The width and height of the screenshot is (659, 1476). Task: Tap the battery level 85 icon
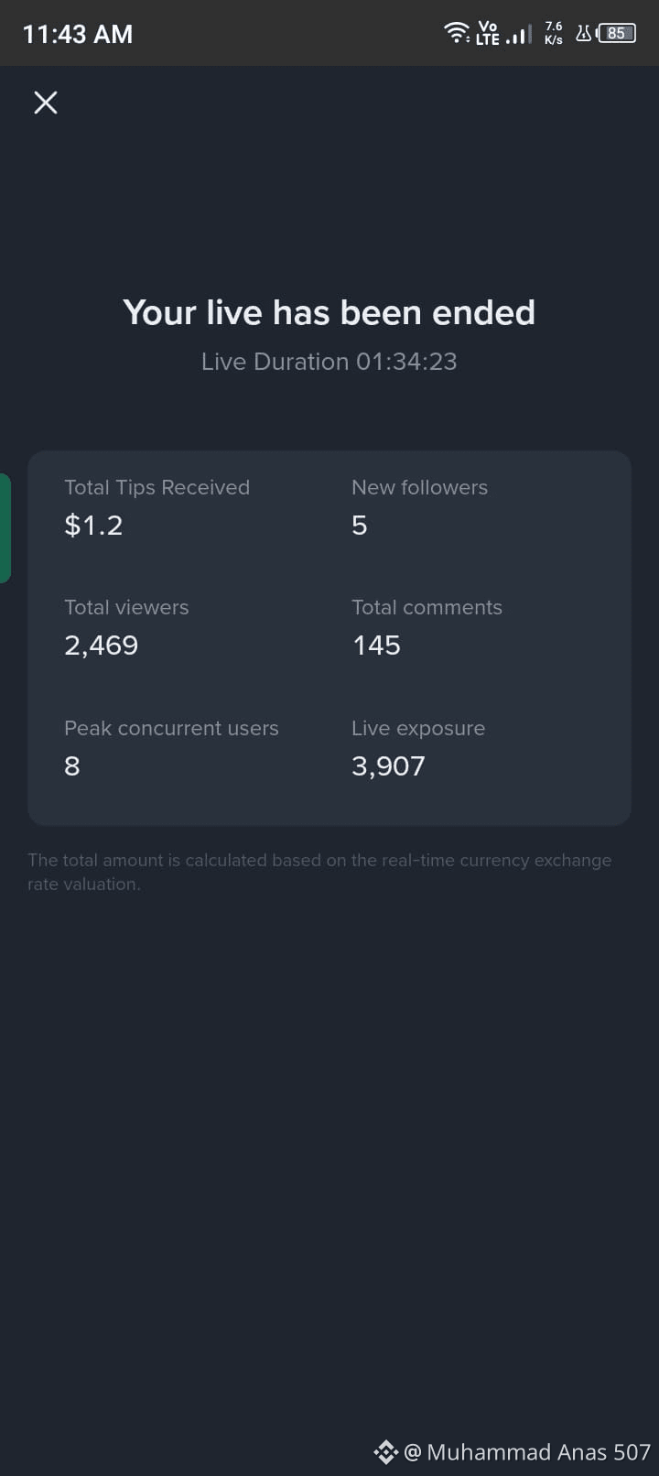(616, 34)
